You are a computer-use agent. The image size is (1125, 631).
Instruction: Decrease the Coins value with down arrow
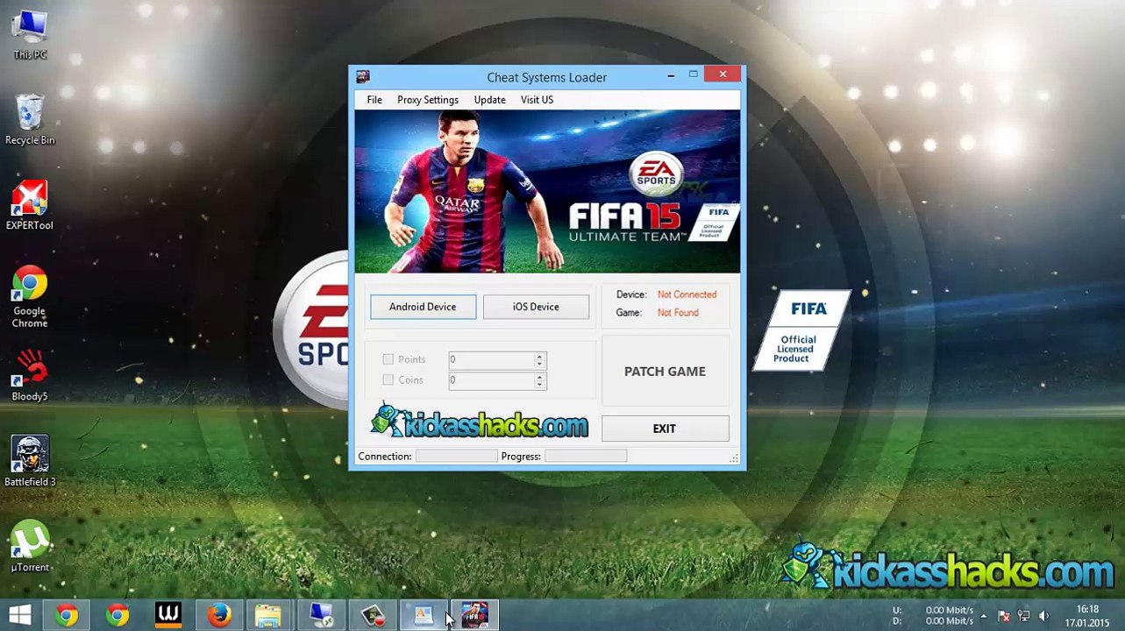click(540, 384)
